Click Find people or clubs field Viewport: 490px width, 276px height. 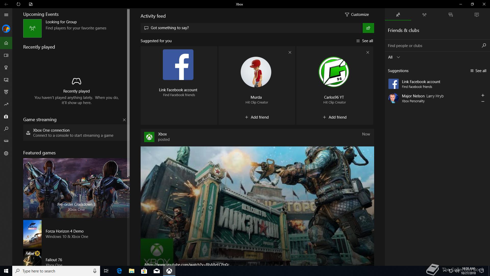pyautogui.click(x=433, y=45)
